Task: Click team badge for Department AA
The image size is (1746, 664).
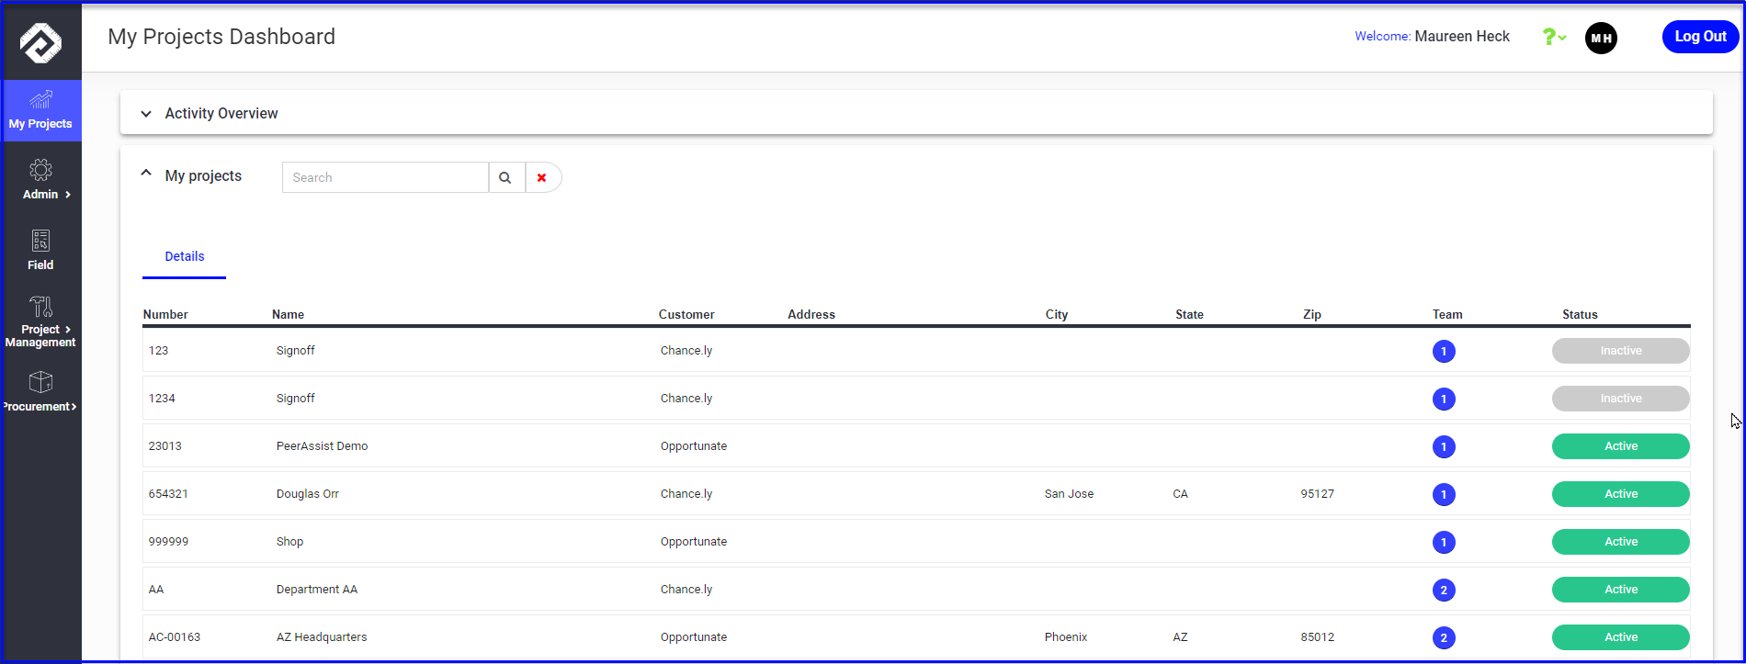Action: coord(1444,590)
